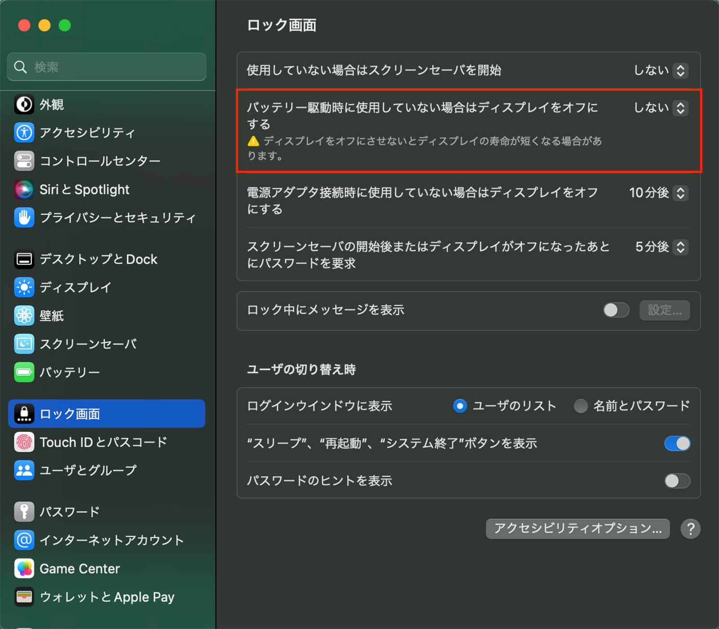Image resolution: width=719 pixels, height=629 pixels.
Task: Click the プライバシーとセキュリティ hand icon
Action: (24, 217)
